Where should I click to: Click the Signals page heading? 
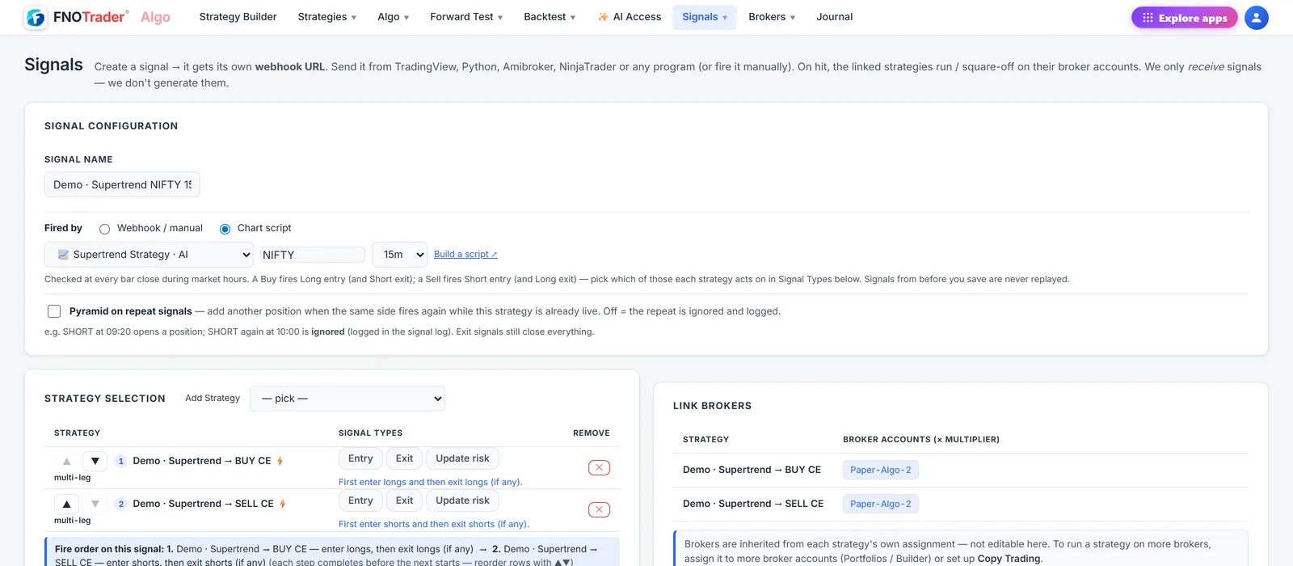(53, 65)
